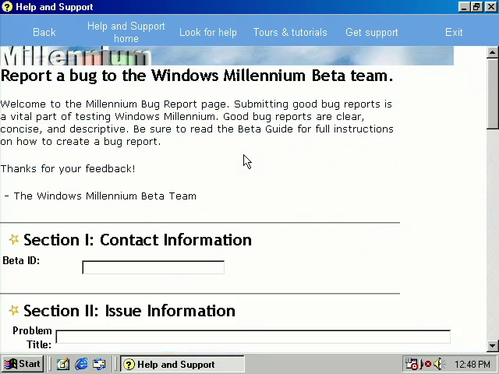Click the 'Problem Title:' label
Screen dimensions: 499x374
[32, 337]
